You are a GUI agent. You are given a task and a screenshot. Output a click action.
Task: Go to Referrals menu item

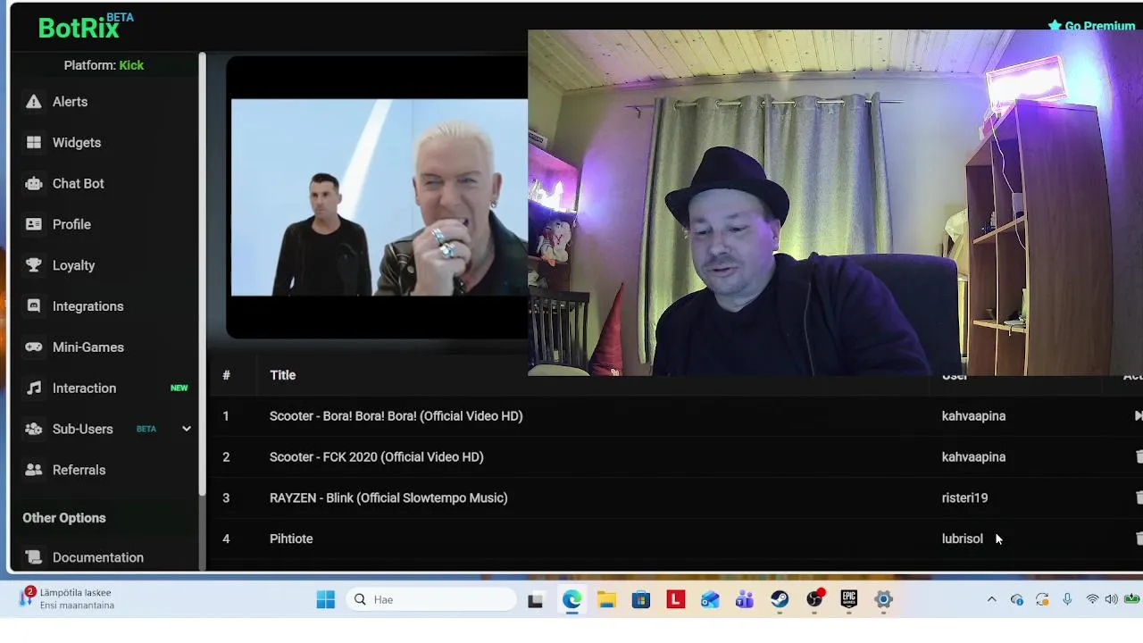(x=79, y=470)
